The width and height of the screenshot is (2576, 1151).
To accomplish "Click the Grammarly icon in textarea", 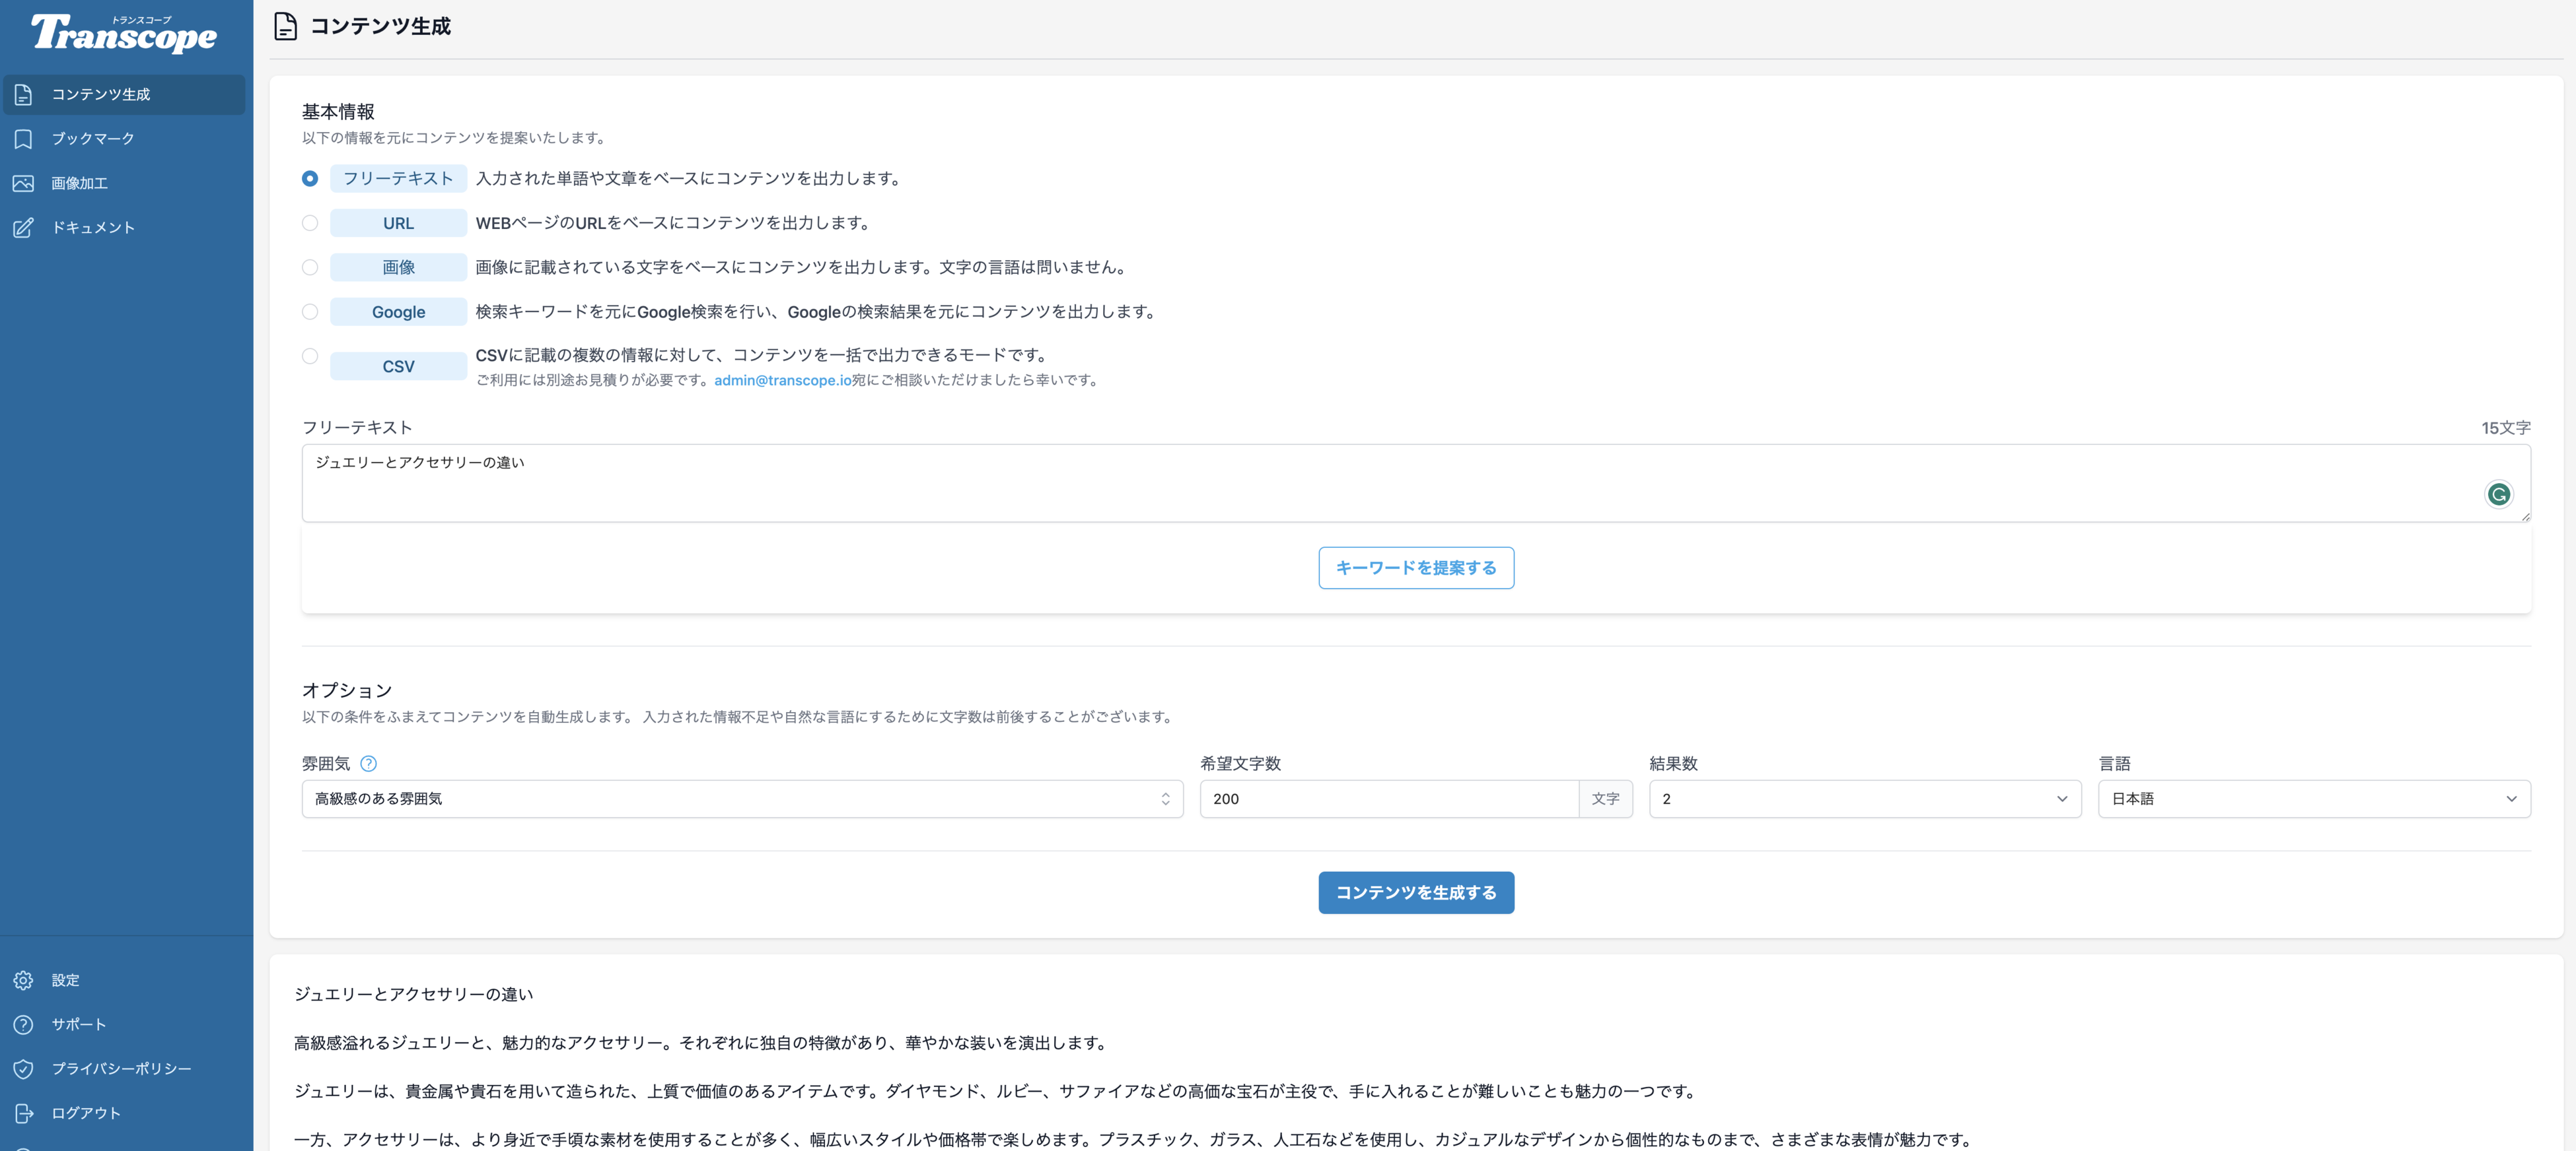I will (x=2498, y=494).
